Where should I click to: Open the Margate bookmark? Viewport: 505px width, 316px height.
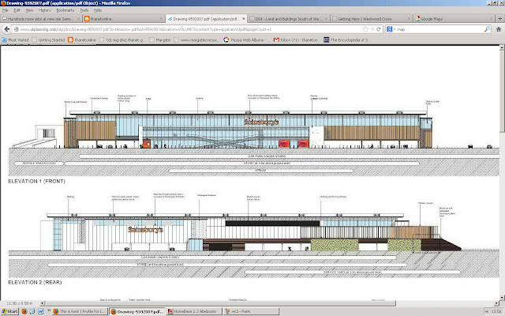tap(160, 39)
